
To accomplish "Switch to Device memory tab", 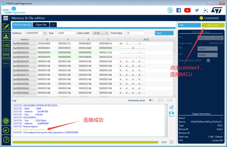I will [x=22, y=25].
